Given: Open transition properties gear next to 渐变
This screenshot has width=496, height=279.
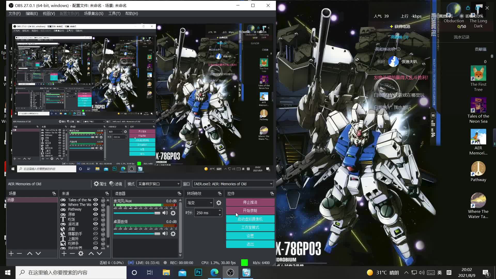Looking at the screenshot, I should tap(219, 203).
